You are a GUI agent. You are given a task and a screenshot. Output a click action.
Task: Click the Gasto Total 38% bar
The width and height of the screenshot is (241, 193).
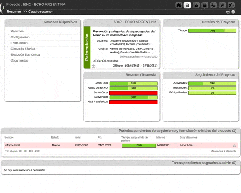tap(133, 83)
